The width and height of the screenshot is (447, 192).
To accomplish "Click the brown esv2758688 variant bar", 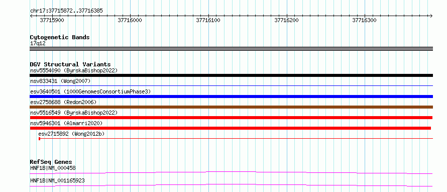I will [231, 107].
